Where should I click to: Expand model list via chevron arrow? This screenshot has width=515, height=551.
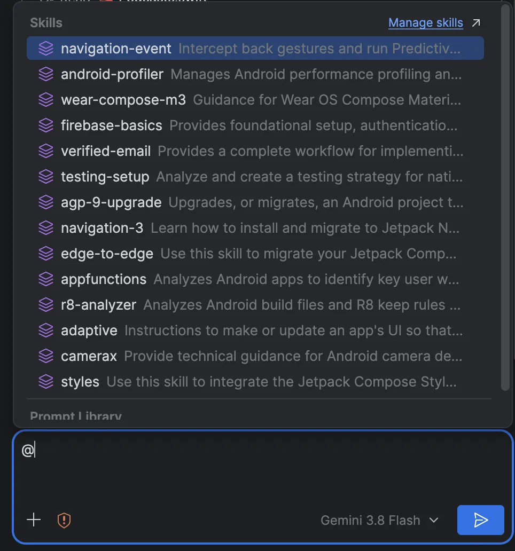tap(434, 520)
